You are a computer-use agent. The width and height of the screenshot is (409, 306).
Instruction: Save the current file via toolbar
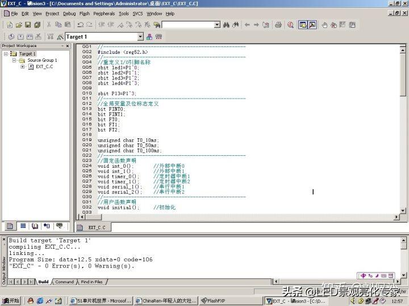tap(28, 25)
